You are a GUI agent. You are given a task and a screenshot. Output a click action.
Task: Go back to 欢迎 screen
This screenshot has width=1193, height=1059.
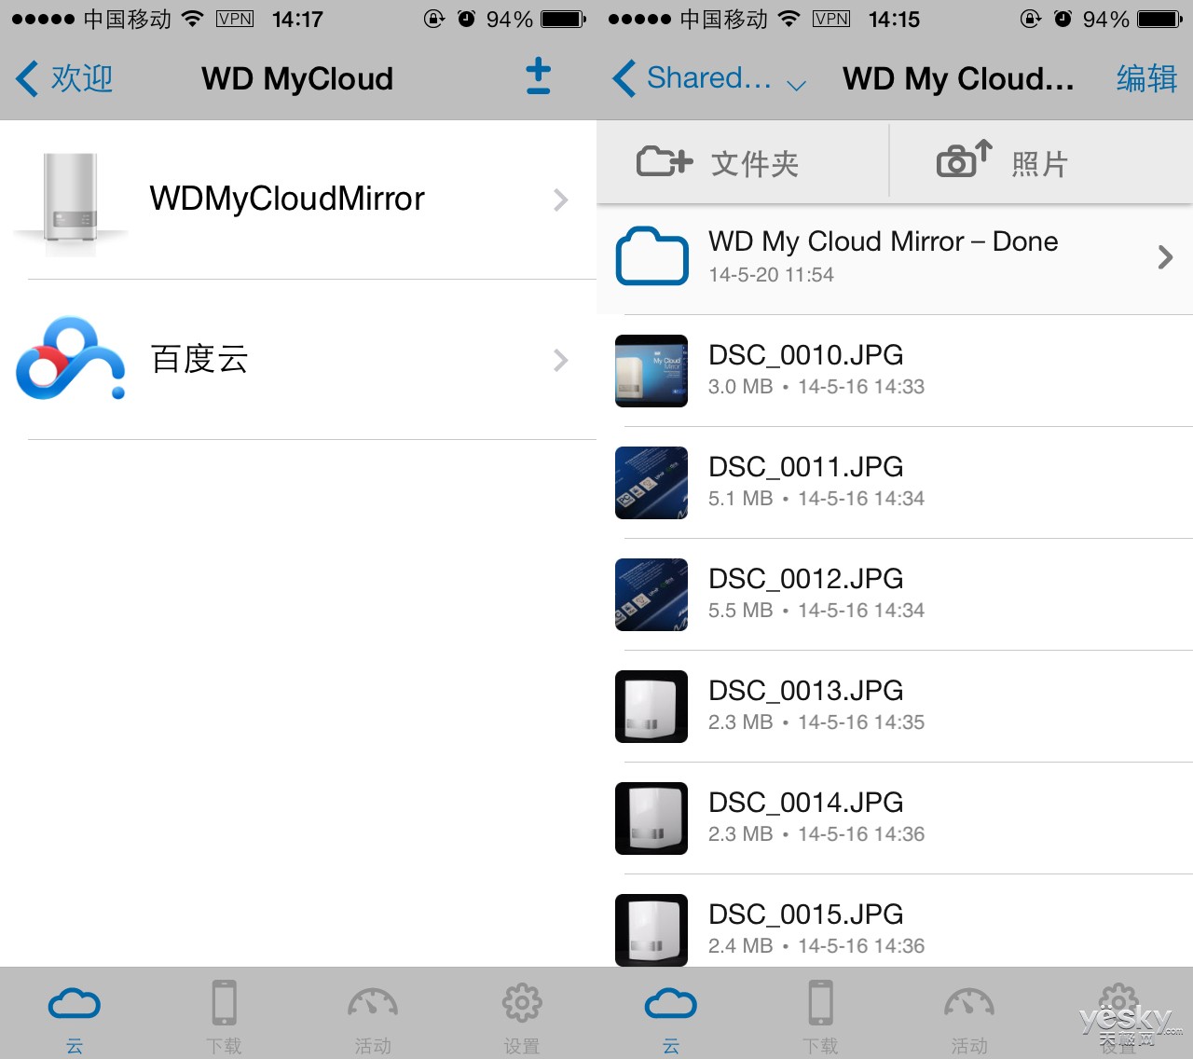click(65, 78)
